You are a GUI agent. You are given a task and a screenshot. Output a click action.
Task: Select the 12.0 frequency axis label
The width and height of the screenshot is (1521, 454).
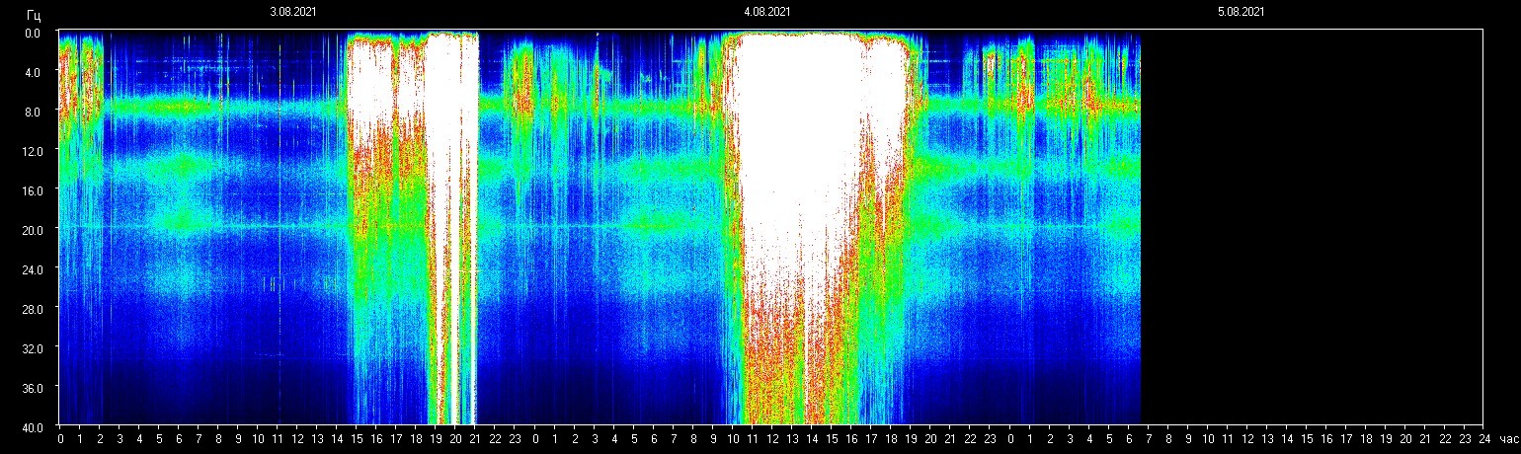click(31, 151)
